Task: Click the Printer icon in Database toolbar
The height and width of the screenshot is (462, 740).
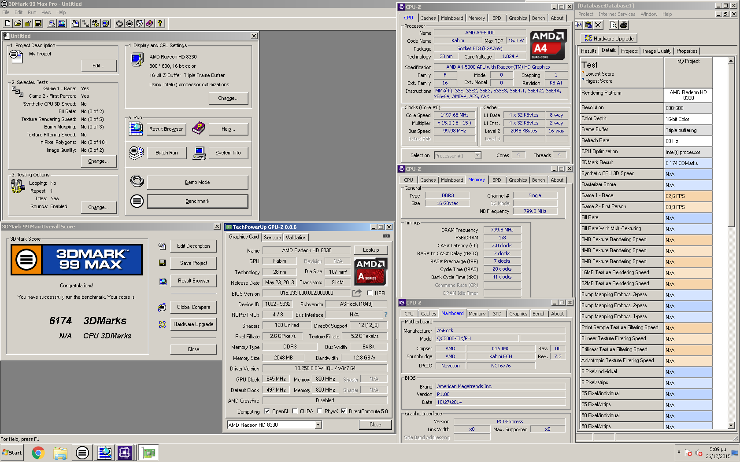Action: point(624,25)
